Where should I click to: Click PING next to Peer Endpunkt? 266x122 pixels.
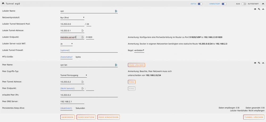pos(132,89)
